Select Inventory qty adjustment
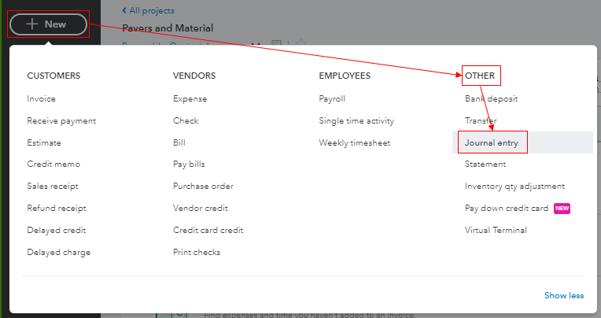601x318 pixels. 514,186
